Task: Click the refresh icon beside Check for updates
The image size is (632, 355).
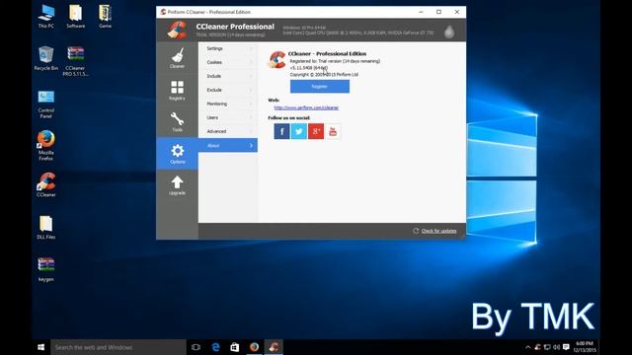Action: point(416,231)
